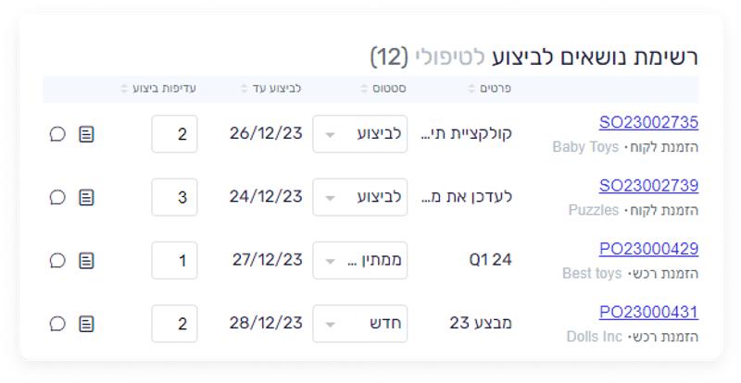Click comment bubble icon for SO23002739
Viewport: 741px width, 383px height.
pyautogui.click(x=57, y=197)
